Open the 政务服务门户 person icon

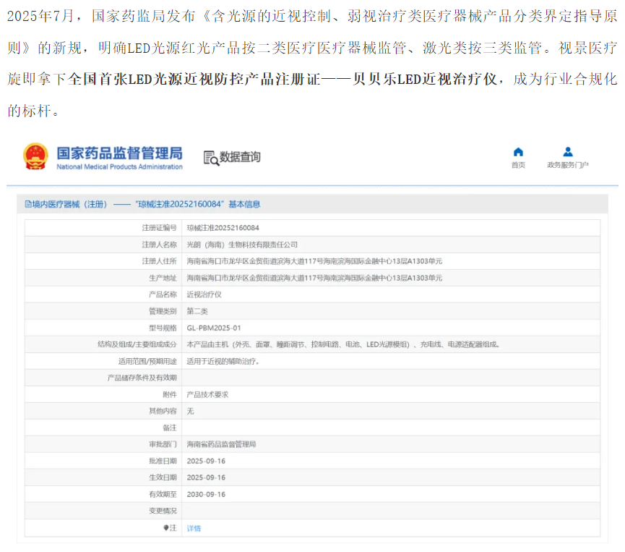568,152
